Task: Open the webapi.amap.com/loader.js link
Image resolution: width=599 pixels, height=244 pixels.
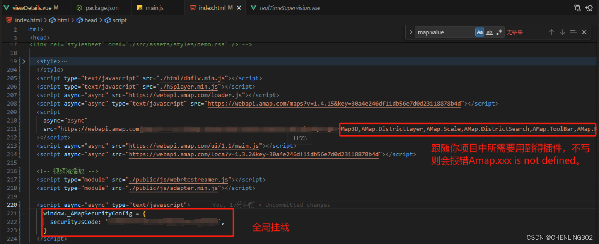Action: (x=185, y=95)
